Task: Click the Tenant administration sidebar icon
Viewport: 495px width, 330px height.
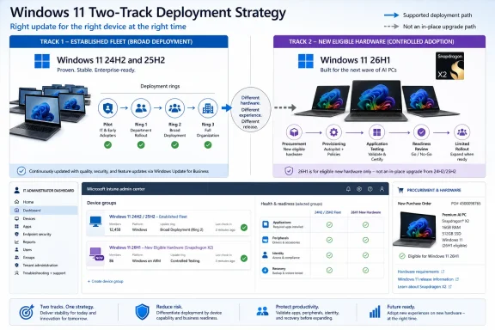Action: click(x=16, y=266)
